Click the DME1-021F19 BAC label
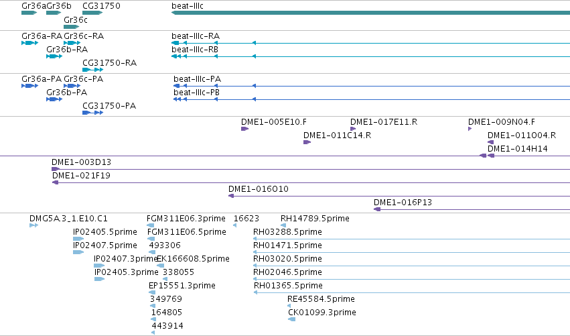Screen dimensions: 570x336 point(81,176)
